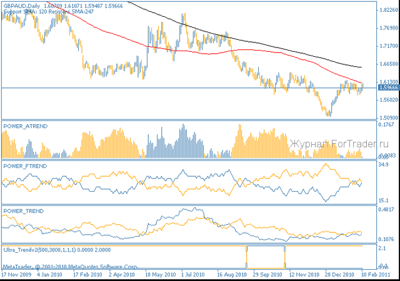Click the Support SMA: 120 Resistens SMA:247 label

tap(49, 12)
